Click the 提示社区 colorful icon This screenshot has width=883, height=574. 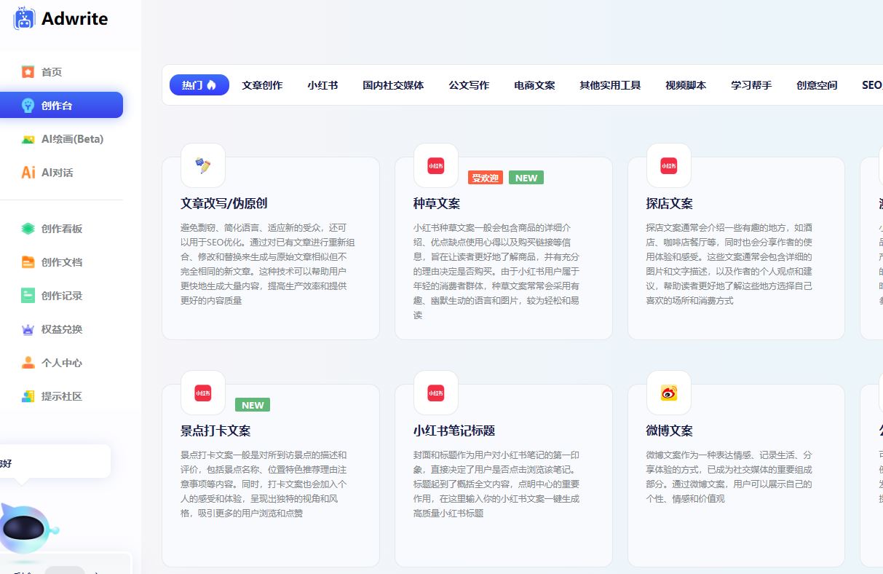click(28, 396)
